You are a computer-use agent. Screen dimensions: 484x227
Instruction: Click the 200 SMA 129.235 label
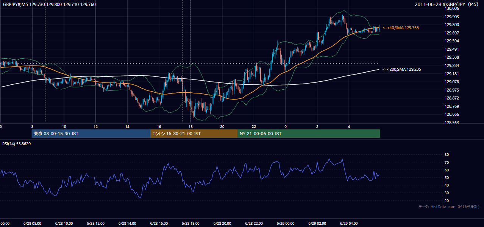402,69
